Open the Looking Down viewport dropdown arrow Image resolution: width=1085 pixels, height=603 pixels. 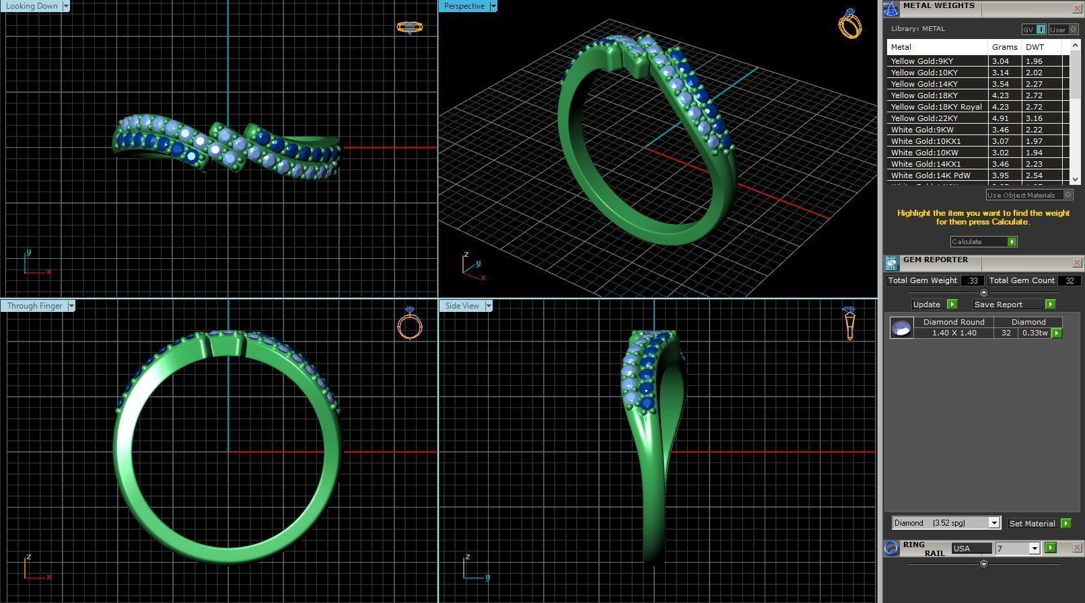point(66,6)
